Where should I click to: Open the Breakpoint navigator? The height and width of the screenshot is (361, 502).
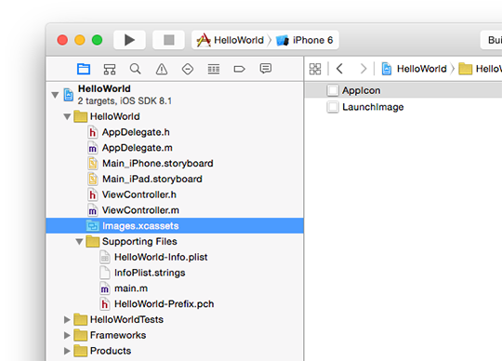tap(240, 69)
